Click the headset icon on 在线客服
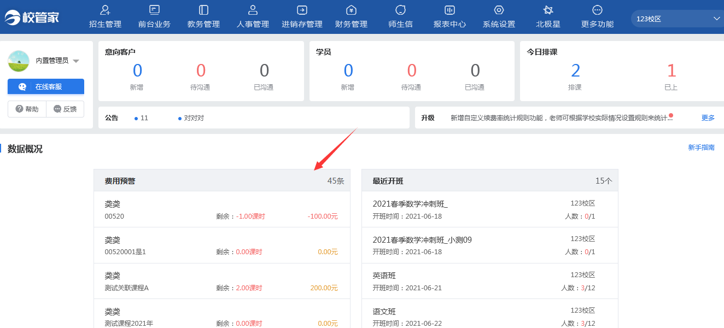 click(22, 86)
